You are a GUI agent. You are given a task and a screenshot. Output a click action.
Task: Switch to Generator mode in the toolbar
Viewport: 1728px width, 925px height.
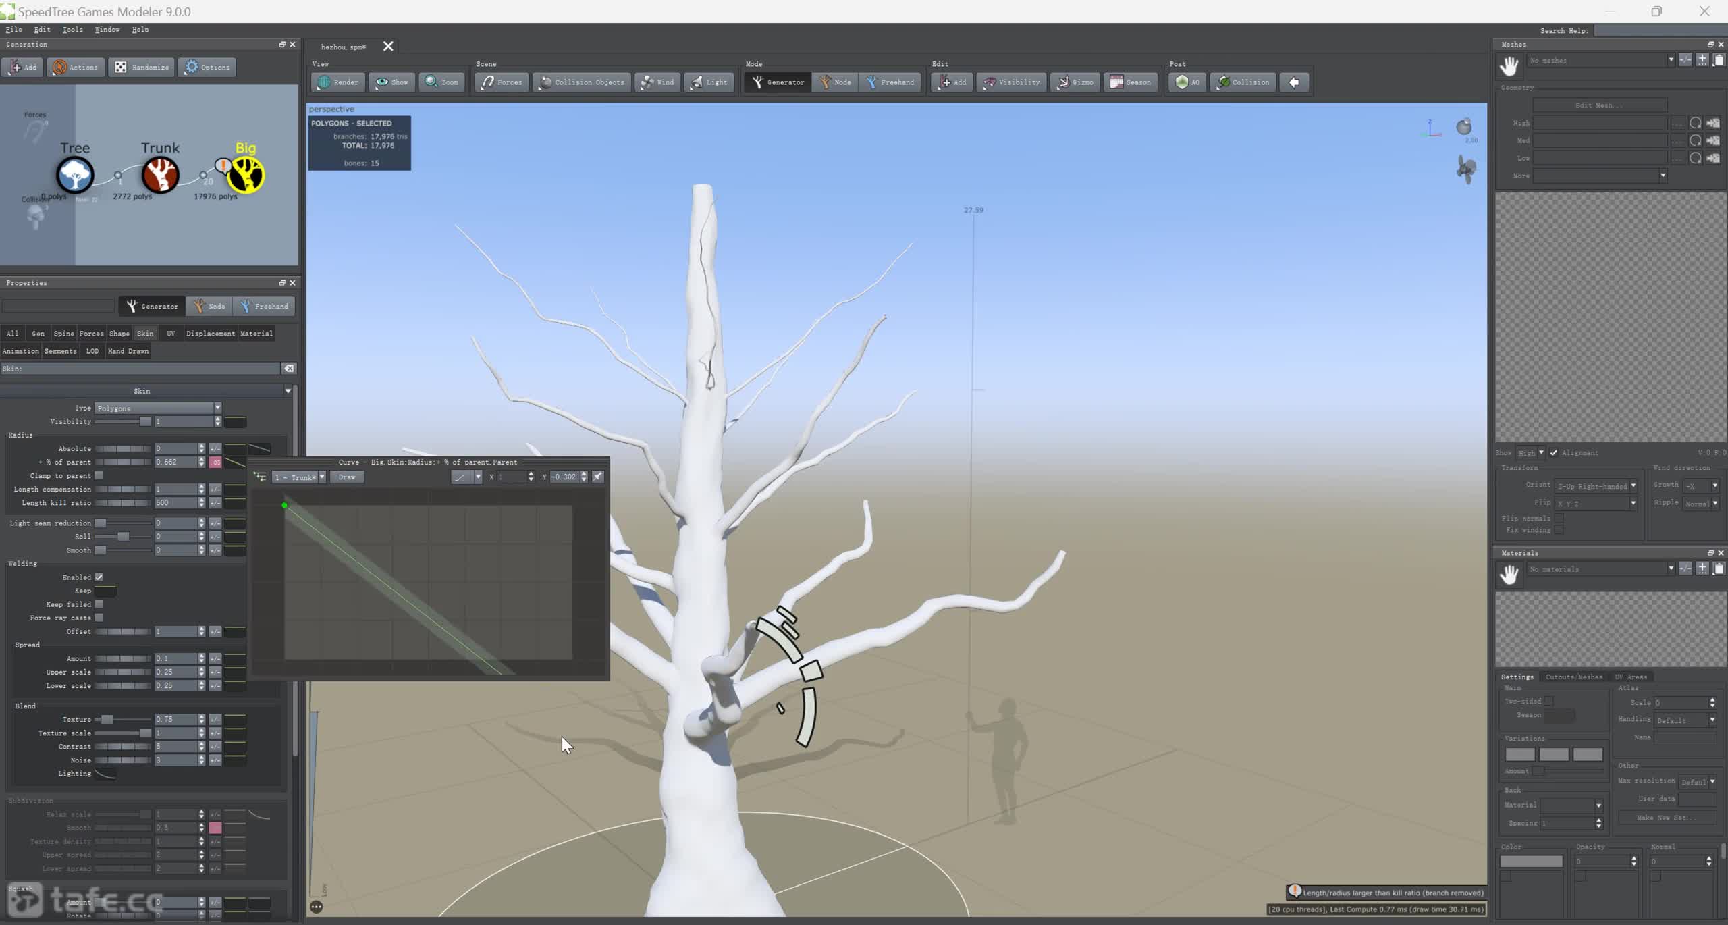pos(778,82)
